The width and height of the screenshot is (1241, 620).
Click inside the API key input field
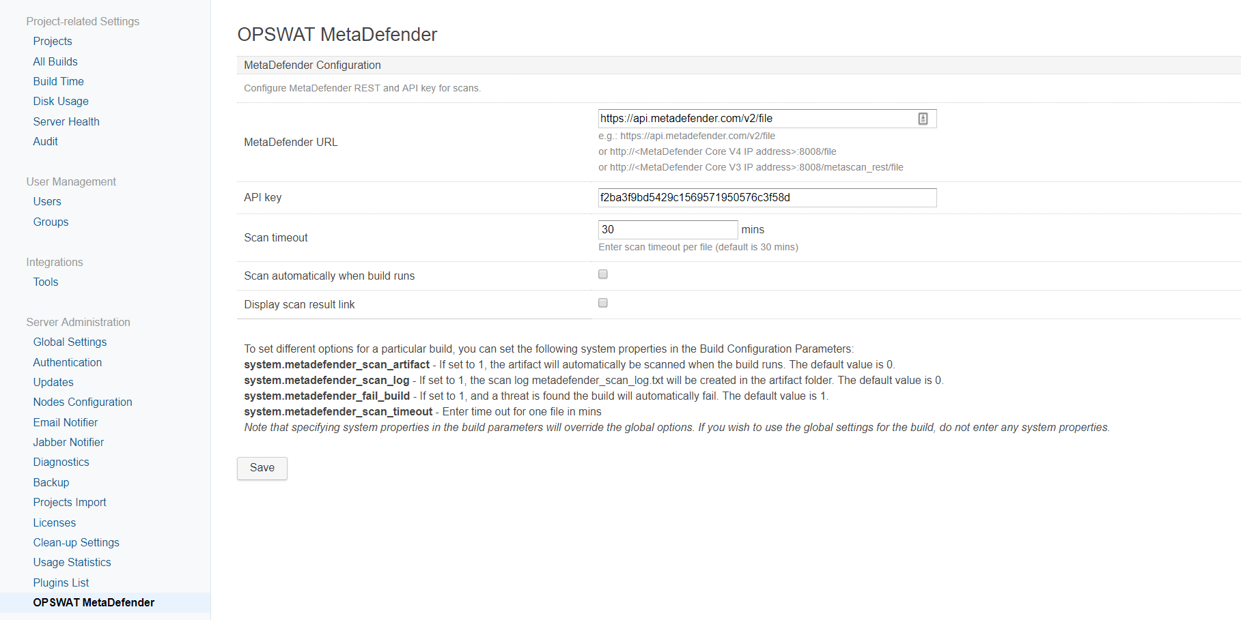pos(766,197)
